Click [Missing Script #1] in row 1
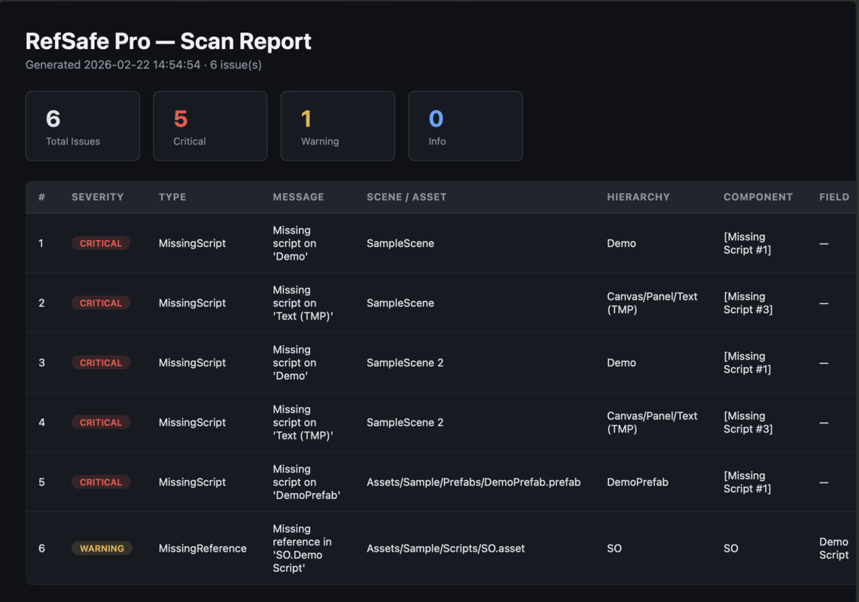 tap(748, 243)
